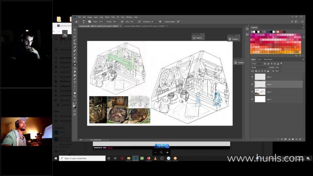The height and width of the screenshot is (176, 313).
Task: Hide Layer 4 with eye icon
Action: pos(252,84)
